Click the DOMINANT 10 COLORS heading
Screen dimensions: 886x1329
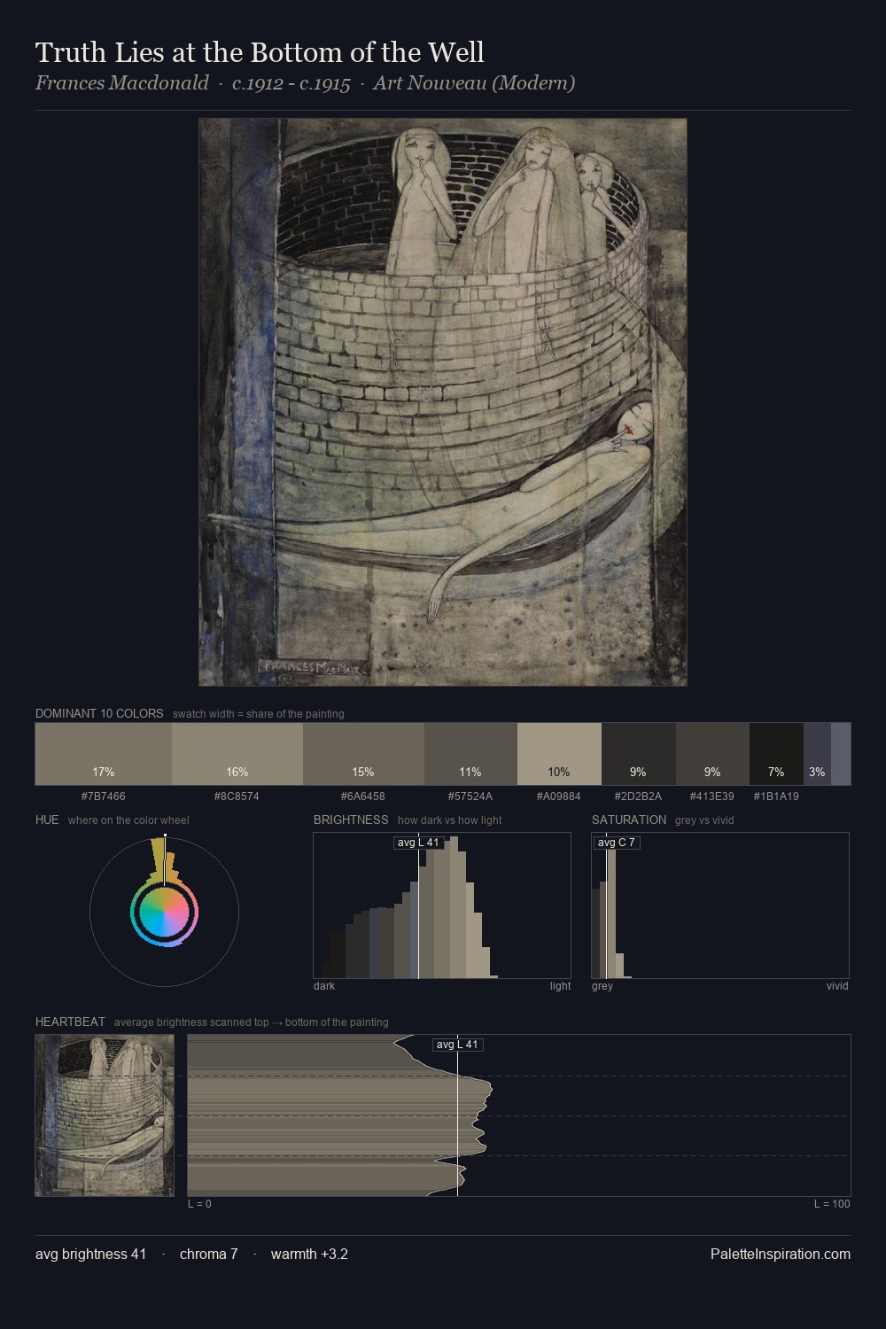click(x=99, y=713)
